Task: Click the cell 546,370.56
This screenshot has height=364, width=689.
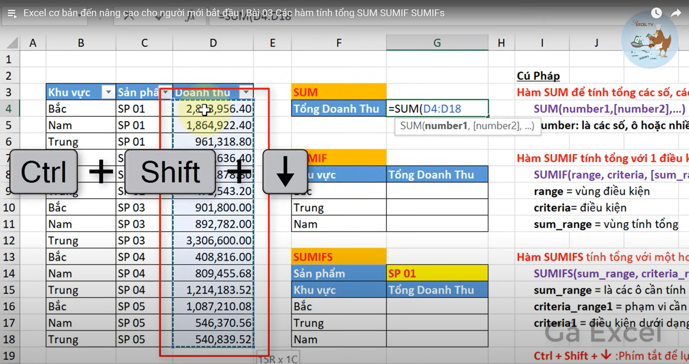Action: coord(213,323)
